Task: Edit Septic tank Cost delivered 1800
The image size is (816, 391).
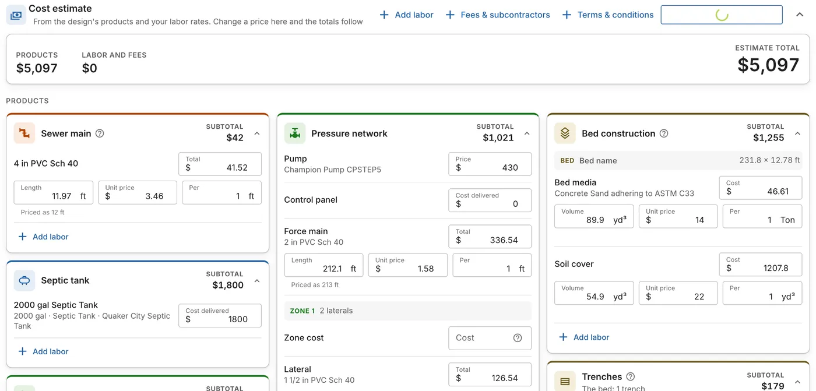Action: click(x=220, y=316)
